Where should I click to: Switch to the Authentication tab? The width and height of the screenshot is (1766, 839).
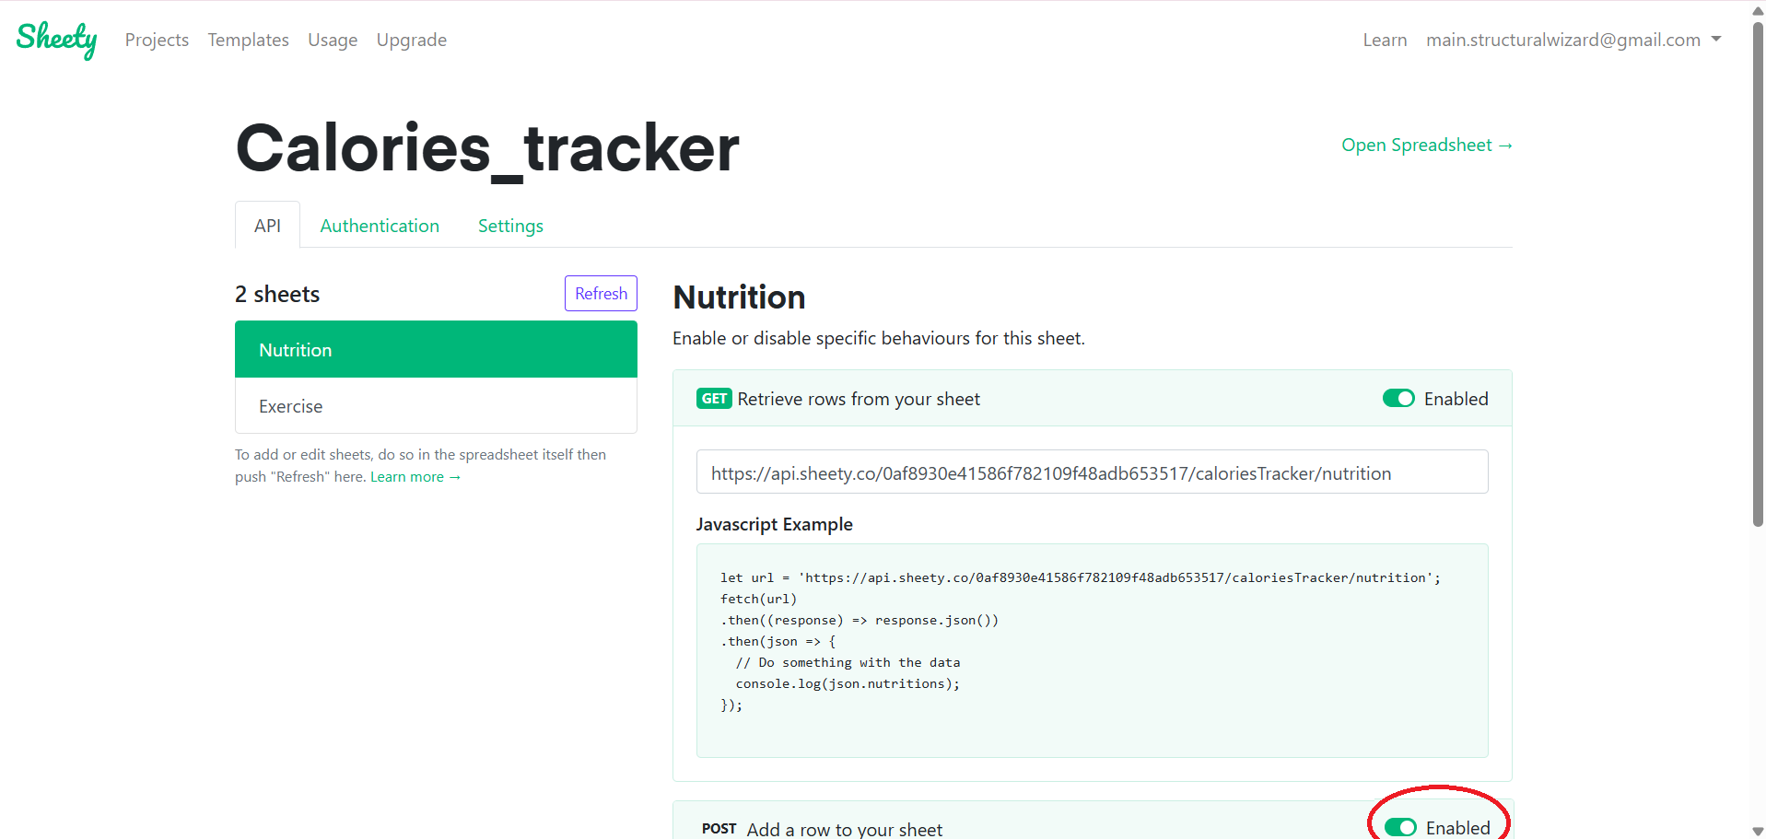coord(380,226)
